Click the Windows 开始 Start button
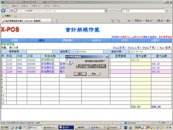This screenshot has height=130, width=173. (4, 127)
